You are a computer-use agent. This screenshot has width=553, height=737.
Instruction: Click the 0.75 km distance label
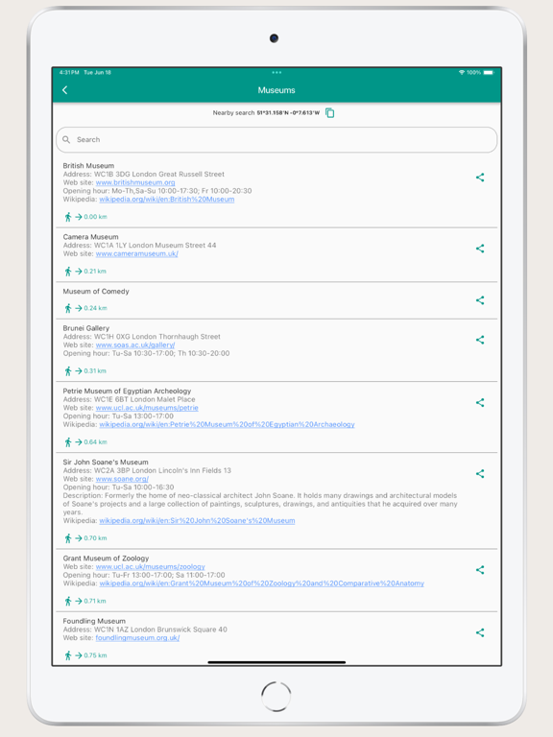(95, 655)
